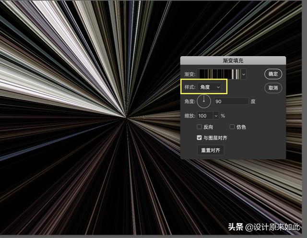
Task: Click the 渐变填充 dialog title bar
Action: [x=233, y=60]
